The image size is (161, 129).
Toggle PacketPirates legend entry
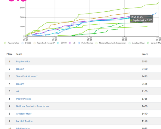click(x=85, y=43)
